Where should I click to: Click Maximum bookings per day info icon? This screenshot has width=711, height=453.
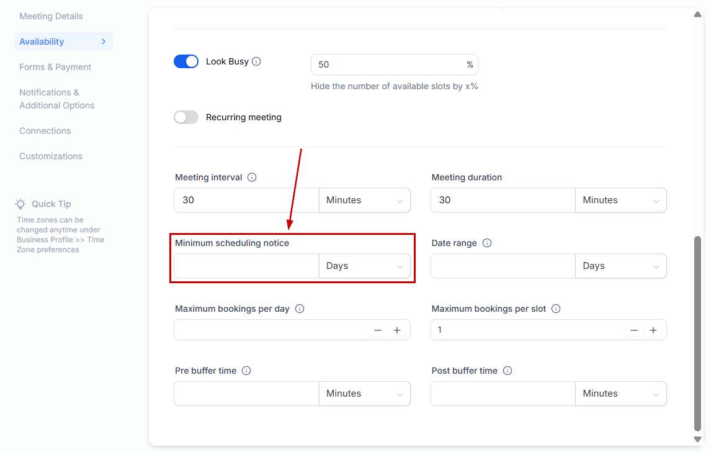click(x=300, y=309)
